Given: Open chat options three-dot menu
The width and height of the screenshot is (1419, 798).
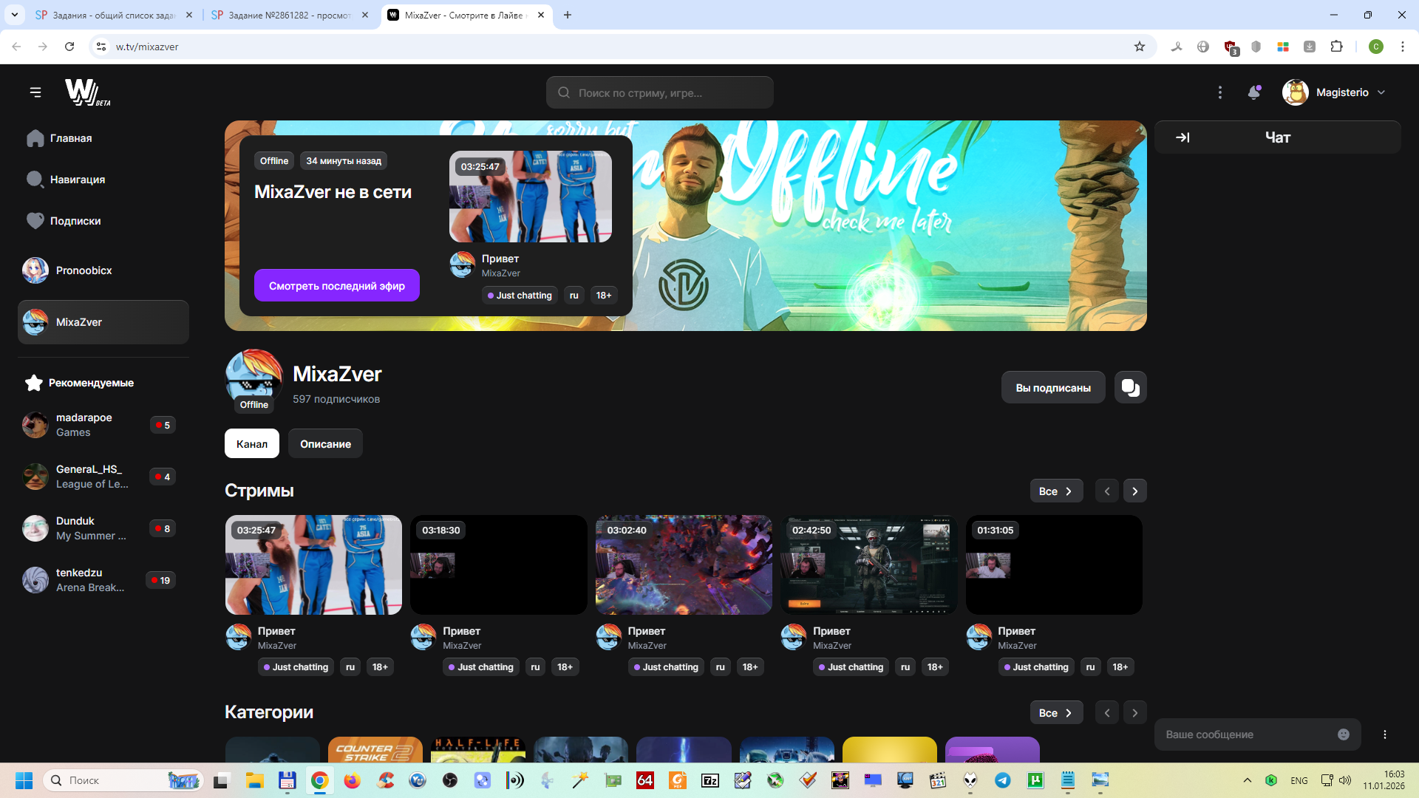Looking at the screenshot, I should (x=1384, y=734).
